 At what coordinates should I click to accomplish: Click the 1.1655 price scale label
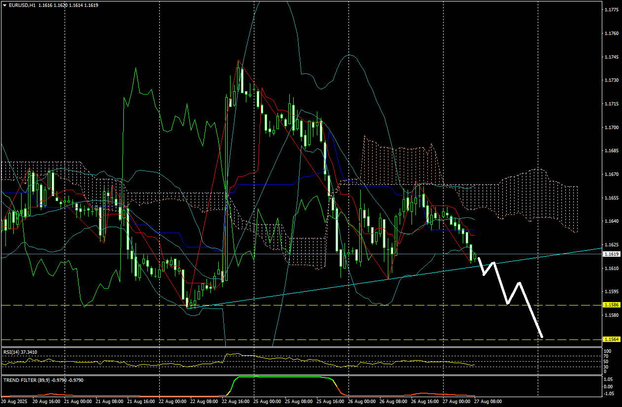(611, 198)
